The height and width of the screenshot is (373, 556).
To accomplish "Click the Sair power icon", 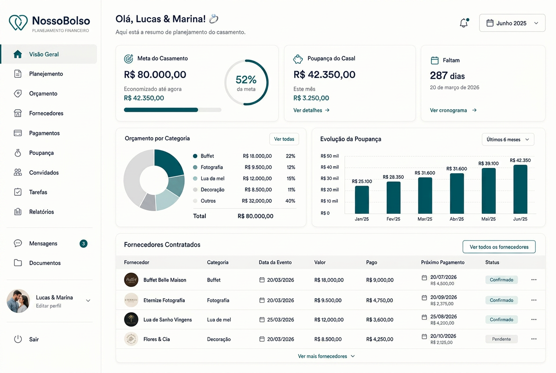I will click(x=18, y=339).
